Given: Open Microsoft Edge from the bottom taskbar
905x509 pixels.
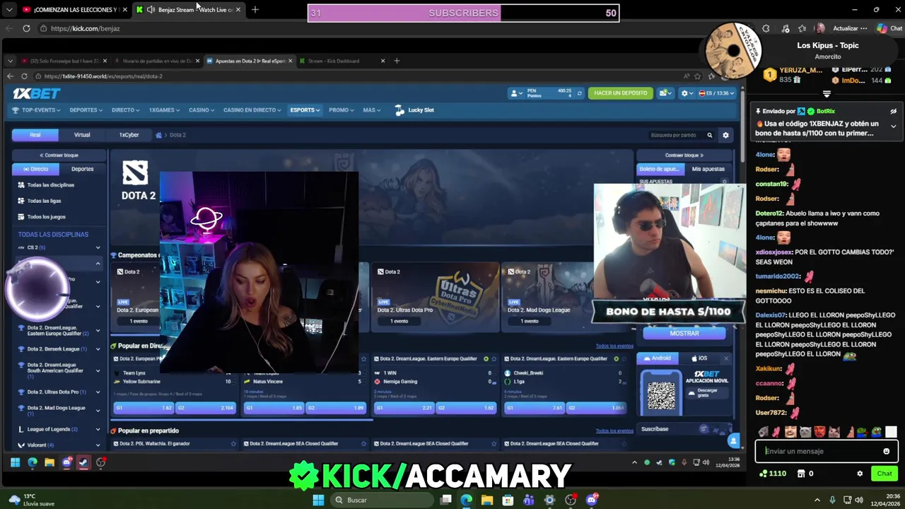Looking at the screenshot, I should 466,500.
